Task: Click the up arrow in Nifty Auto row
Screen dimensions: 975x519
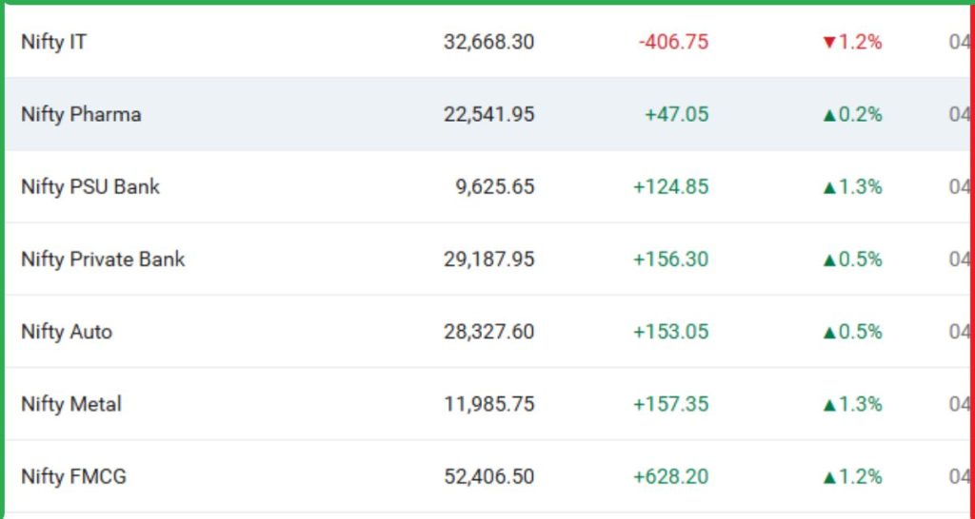Action: click(829, 332)
